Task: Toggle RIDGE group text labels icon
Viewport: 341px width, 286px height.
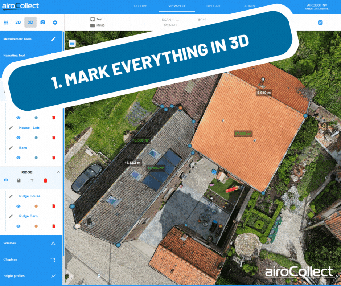Action: pyautogui.click(x=32, y=180)
